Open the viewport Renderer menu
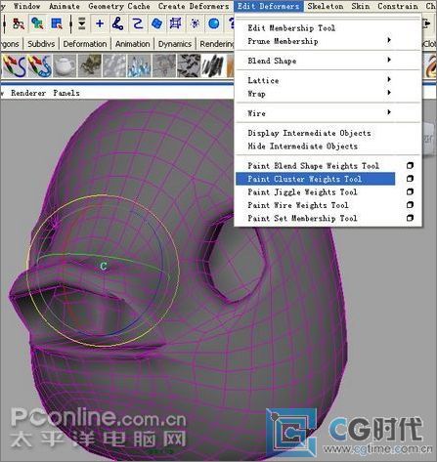 pos(28,93)
